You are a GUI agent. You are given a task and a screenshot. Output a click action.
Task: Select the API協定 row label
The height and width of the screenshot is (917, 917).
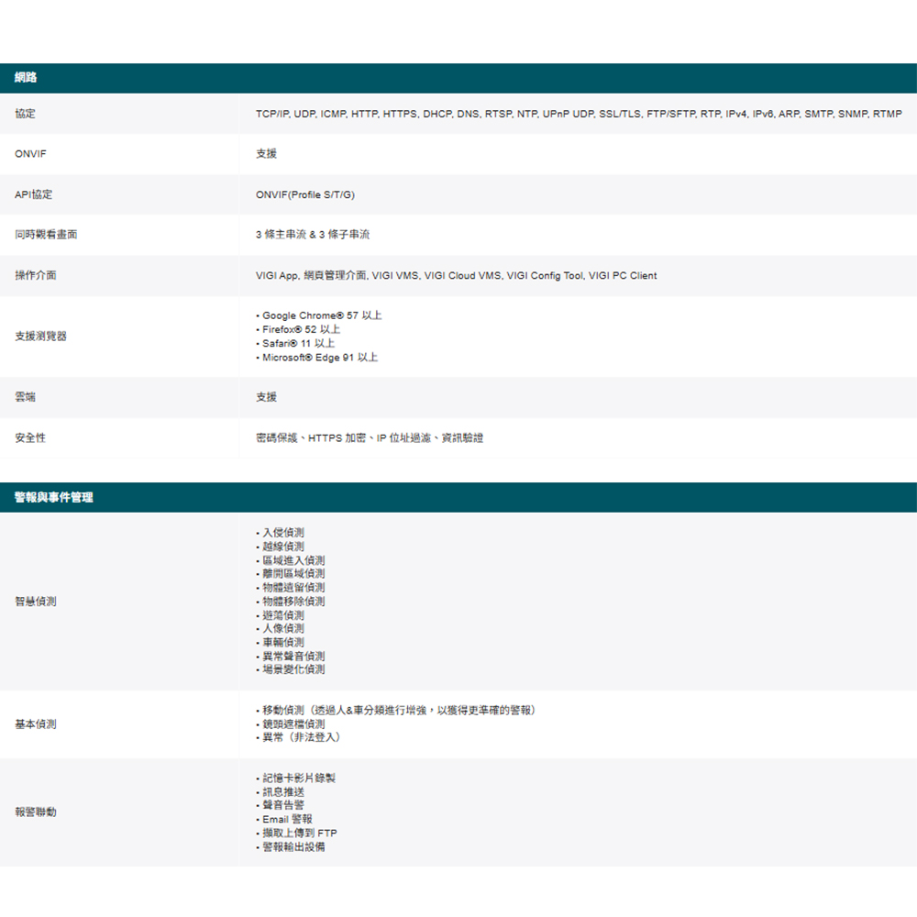34,194
